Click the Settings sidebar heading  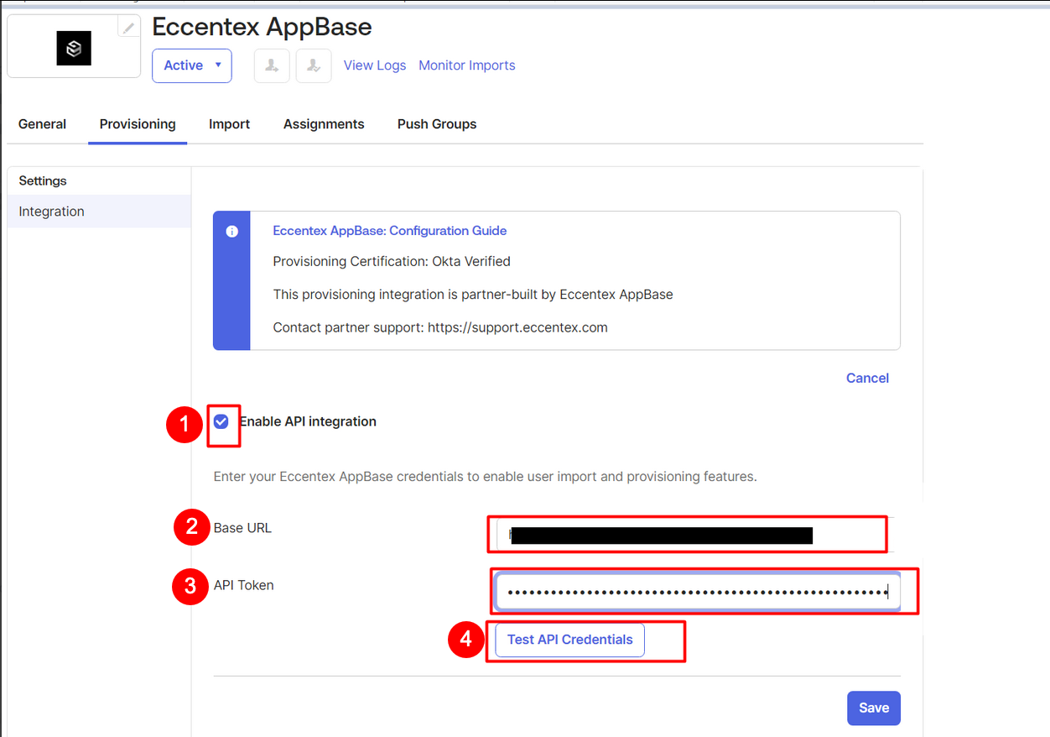(43, 180)
